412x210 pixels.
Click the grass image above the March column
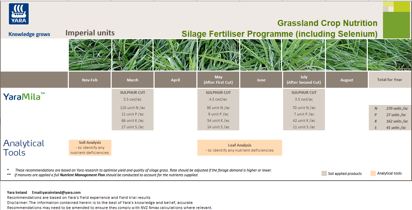click(132, 55)
